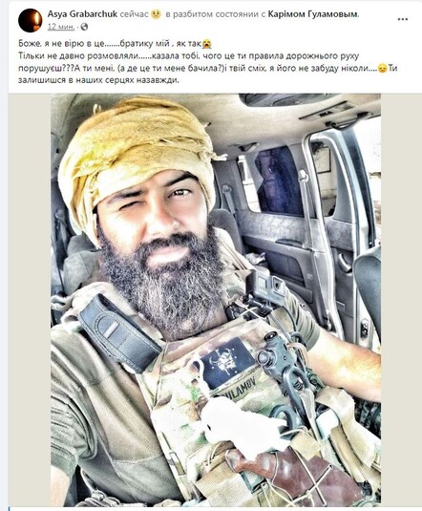Viewport: 422px width, 511px height.
Task: Open the post permalink via 12 мин.
Action: coord(61,27)
